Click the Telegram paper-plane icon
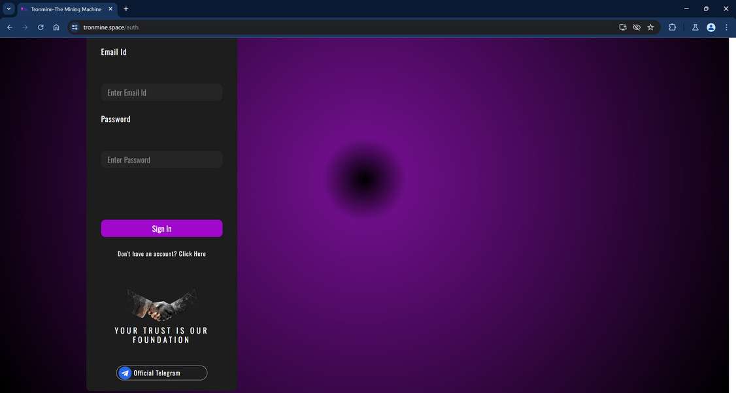The height and width of the screenshot is (393, 736). click(x=125, y=373)
